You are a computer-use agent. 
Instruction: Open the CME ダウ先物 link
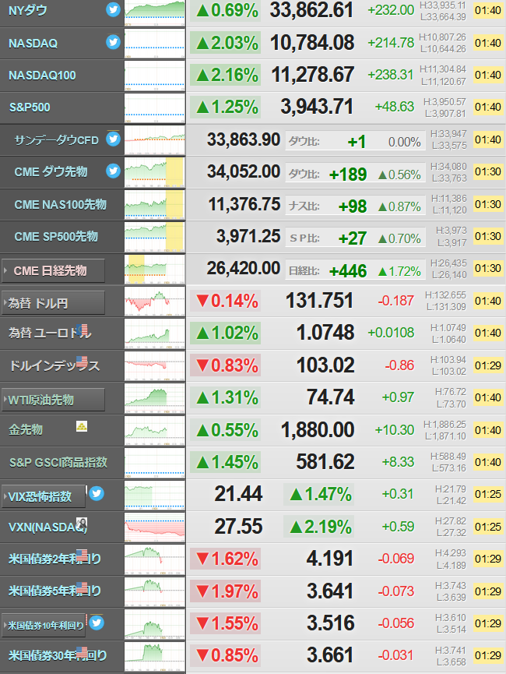[x=51, y=172]
